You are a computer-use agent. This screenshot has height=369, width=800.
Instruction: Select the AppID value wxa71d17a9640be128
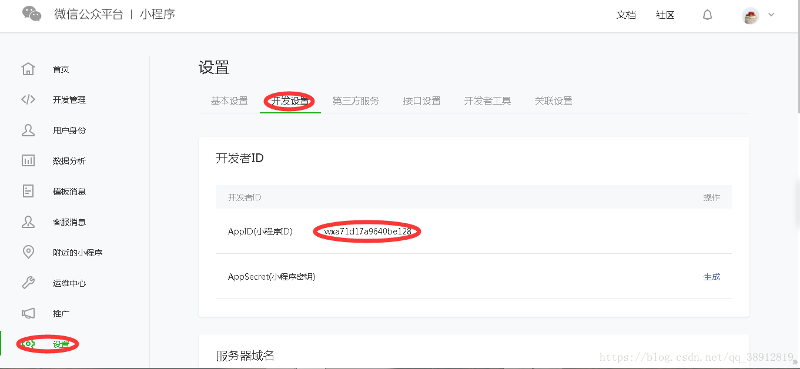tap(367, 232)
